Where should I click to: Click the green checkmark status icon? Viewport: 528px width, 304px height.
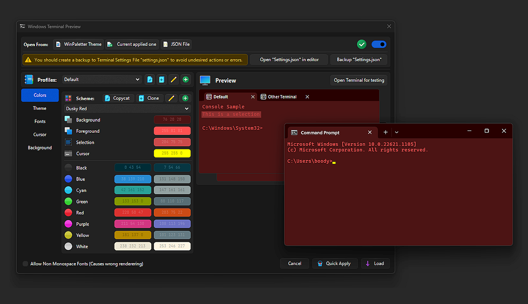tap(362, 44)
